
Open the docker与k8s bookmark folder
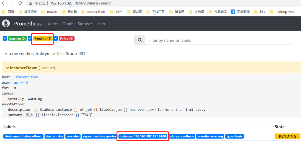93,12
